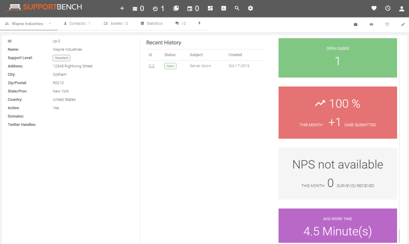Click the Gotham city value

point(60,75)
